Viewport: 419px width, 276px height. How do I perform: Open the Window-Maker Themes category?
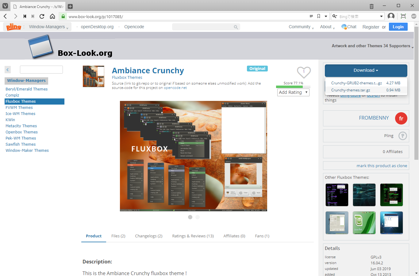pyautogui.click(x=27, y=151)
